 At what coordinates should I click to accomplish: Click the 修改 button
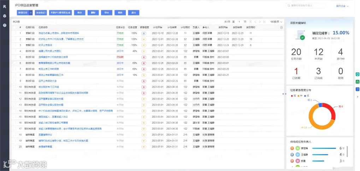coord(80,13)
